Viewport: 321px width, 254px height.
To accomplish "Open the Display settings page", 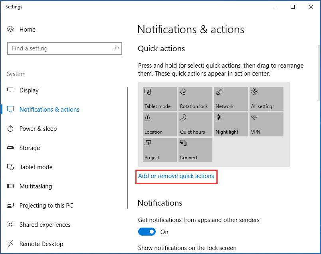I will tap(29, 90).
